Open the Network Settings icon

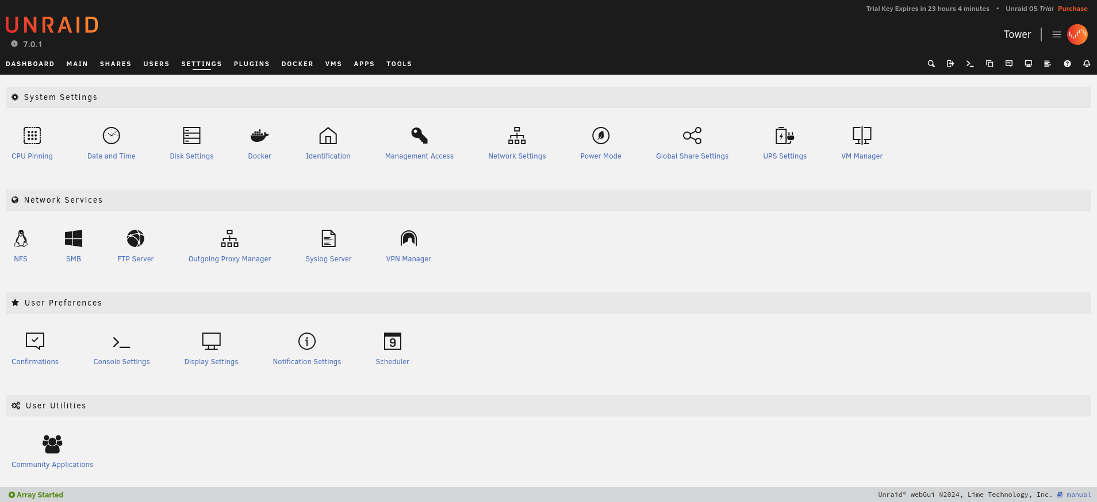(517, 136)
